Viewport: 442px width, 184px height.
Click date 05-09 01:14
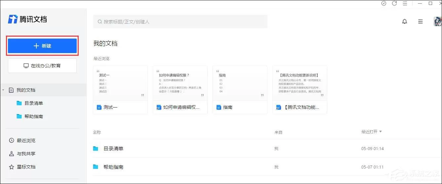[x=373, y=149]
